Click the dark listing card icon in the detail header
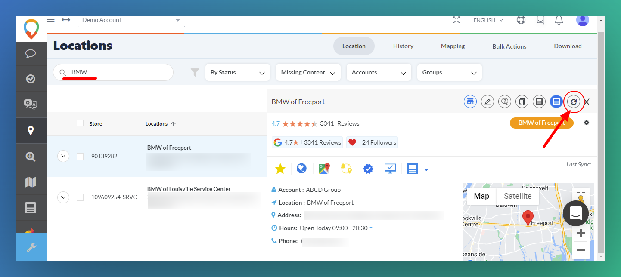 click(539, 102)
